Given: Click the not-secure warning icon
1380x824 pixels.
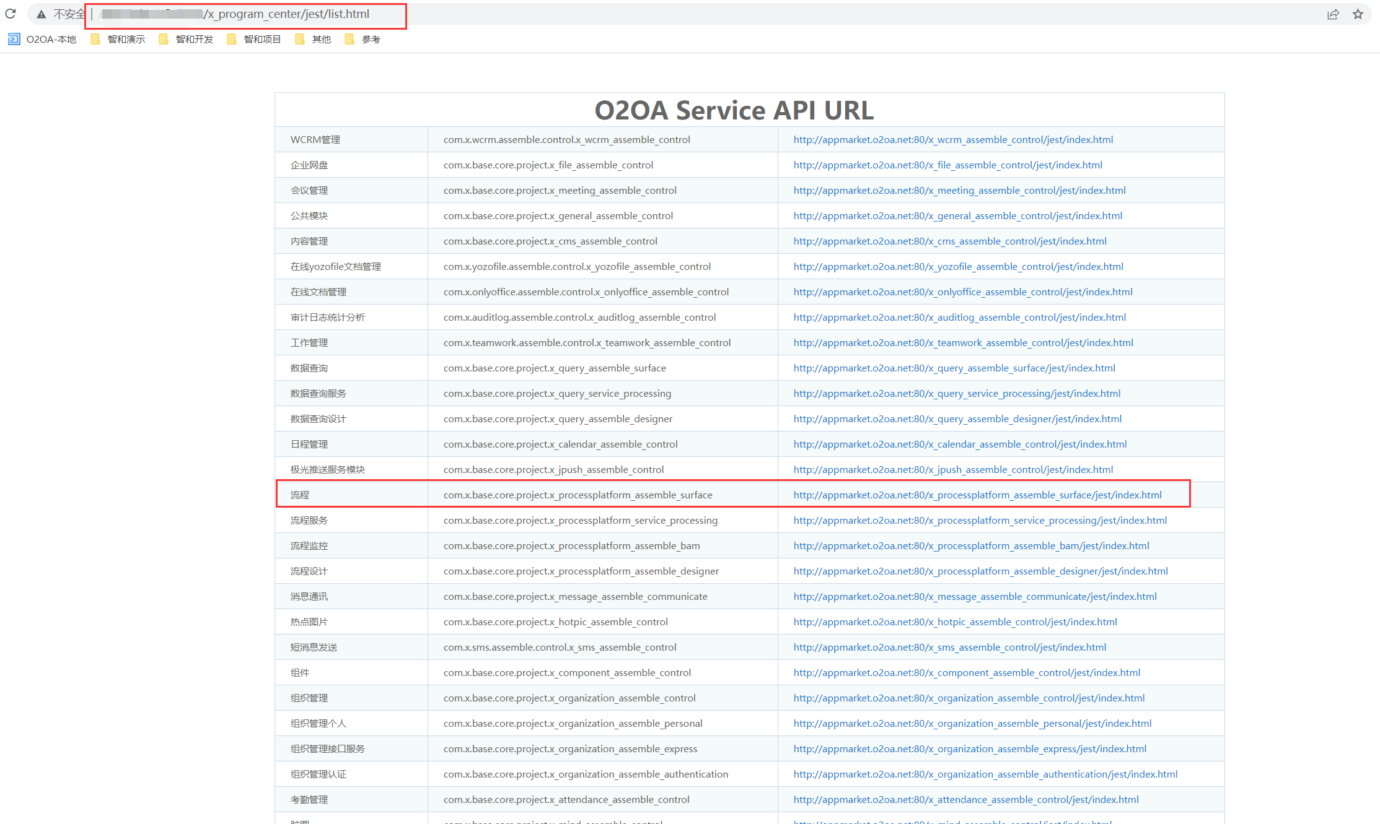Looking at the screenshot, I should pyautogui.click(x=41, y=14).
